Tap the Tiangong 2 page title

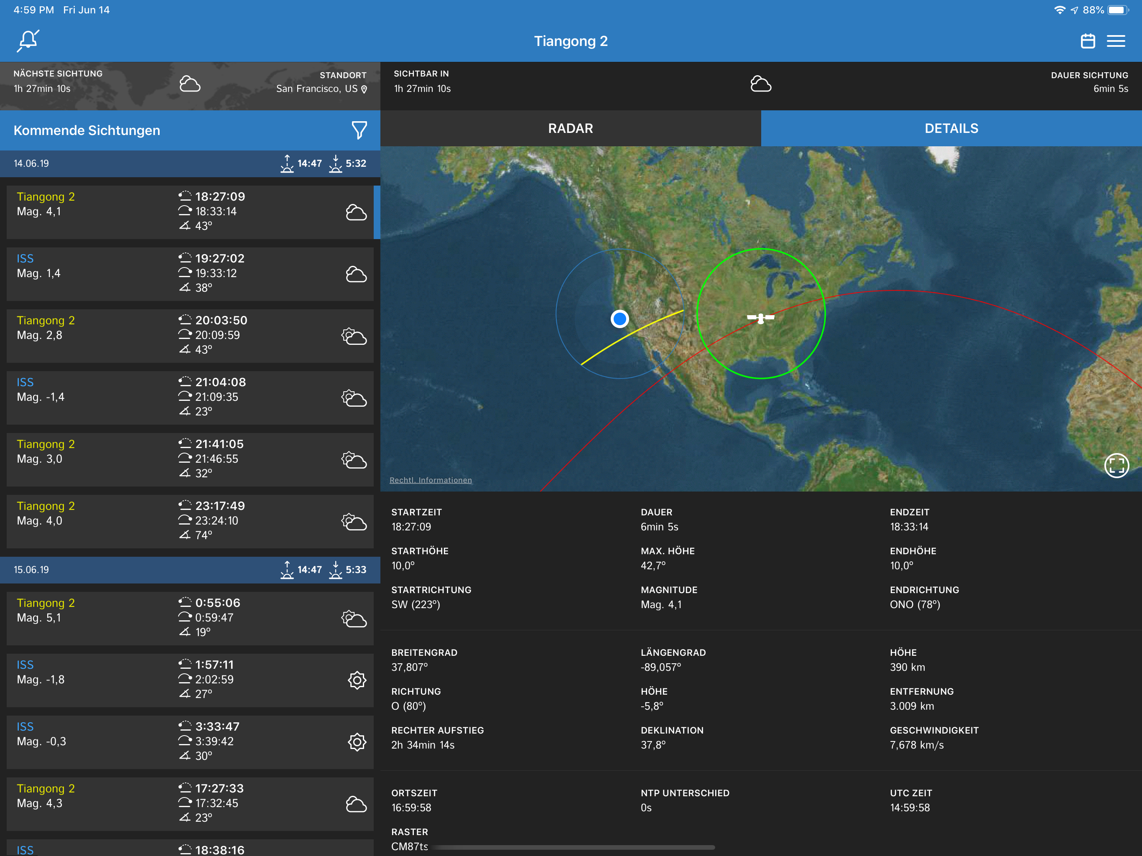point(571,41)
